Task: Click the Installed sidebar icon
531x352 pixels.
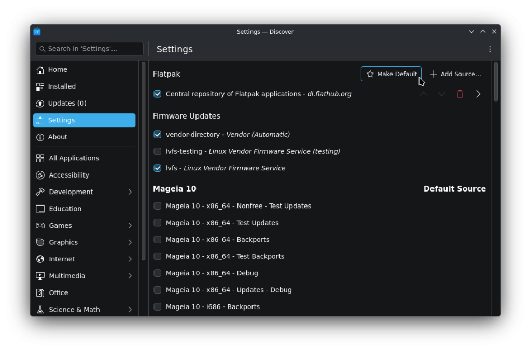Action: tap(40, 86)
